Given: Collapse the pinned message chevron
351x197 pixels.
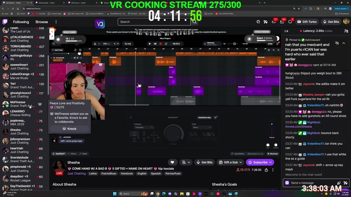Looking at the screenshot, I should (x=344, y=43).
